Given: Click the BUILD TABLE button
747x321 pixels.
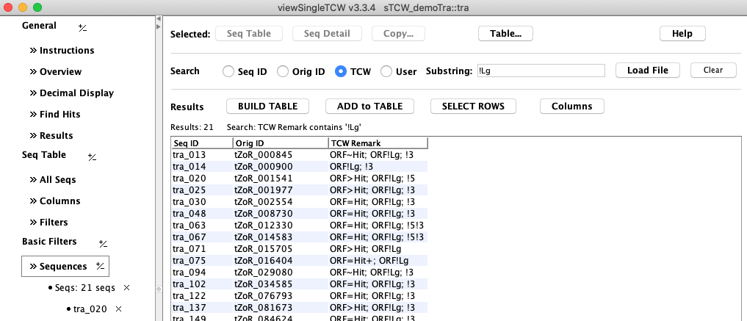Looking at the screenshot, I should pos(267,107).
